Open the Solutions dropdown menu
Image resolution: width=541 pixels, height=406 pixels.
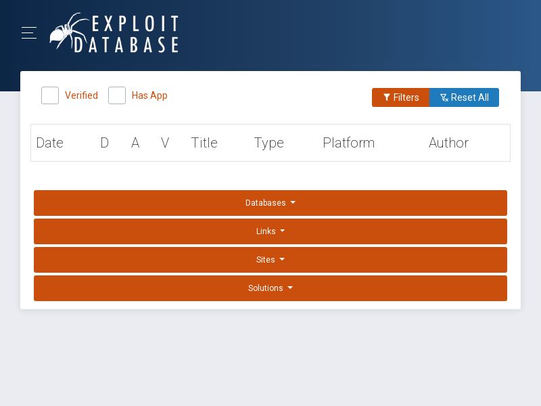pyautogui.click(x=270, y=288)
